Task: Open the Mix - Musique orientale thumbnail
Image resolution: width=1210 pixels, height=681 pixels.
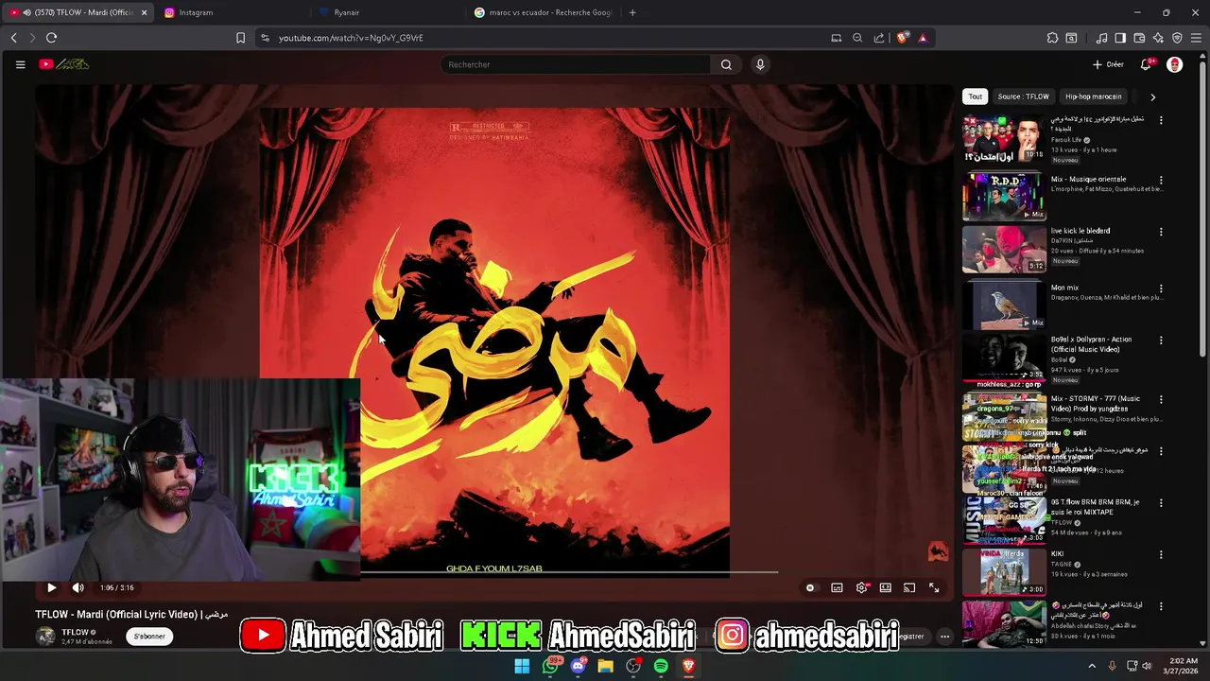Action: [x=1004, y=196]
